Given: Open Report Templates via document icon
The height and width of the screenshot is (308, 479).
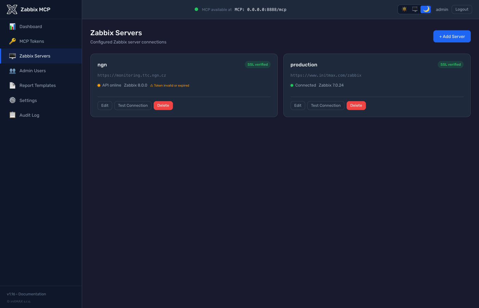Looking at the screenshot, I should tap(13, 85).
